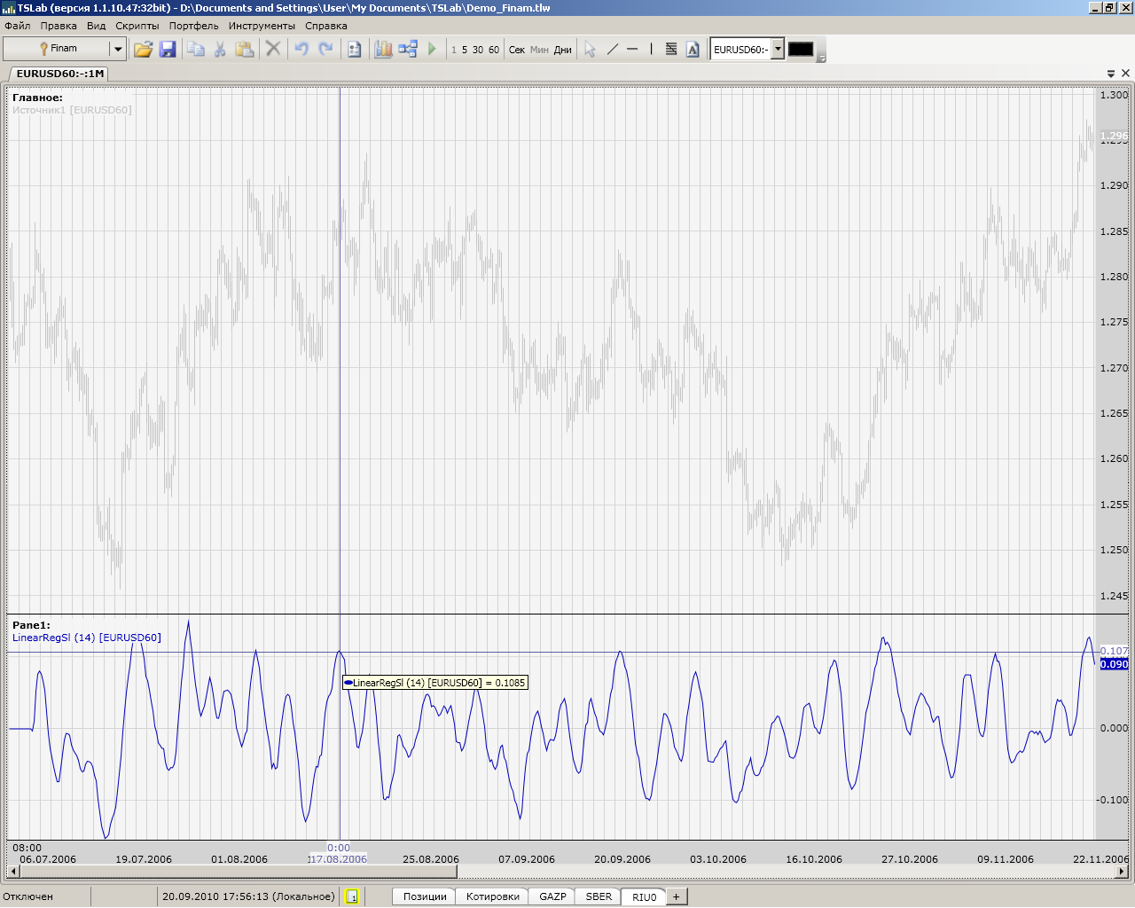Image resolution: width=1135 pixels, height=908 pixels.
Task: Switch chart to the 30 interval
Action: [478, 50]
